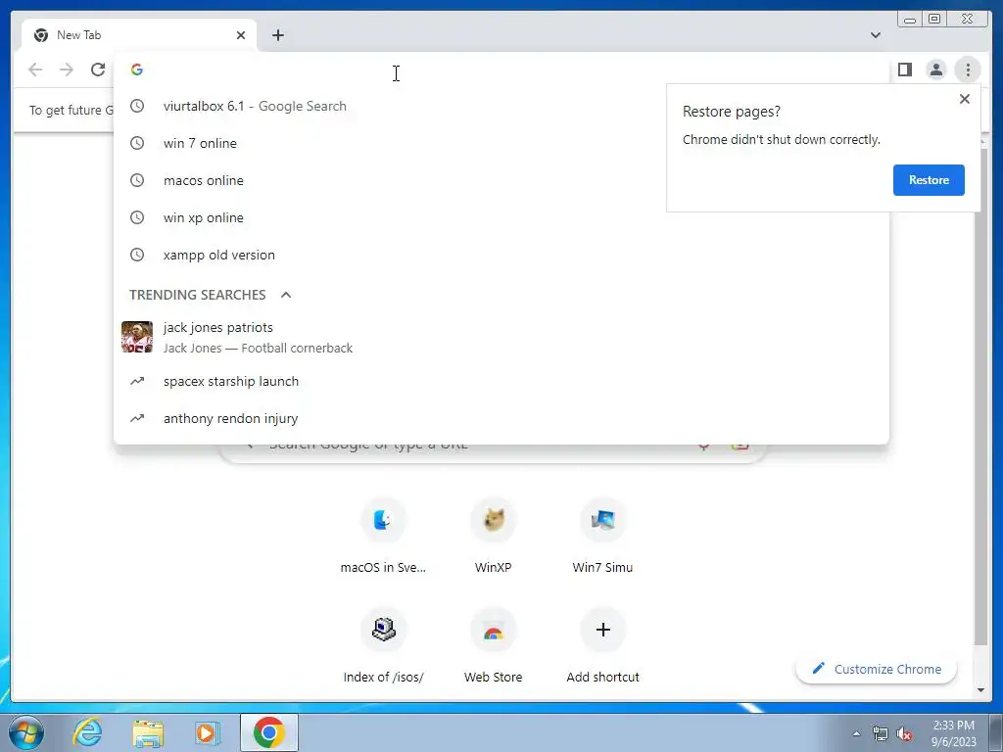Close the New Tab tab
Viewport: 1003px width, 752px height.
pos(241,35)
